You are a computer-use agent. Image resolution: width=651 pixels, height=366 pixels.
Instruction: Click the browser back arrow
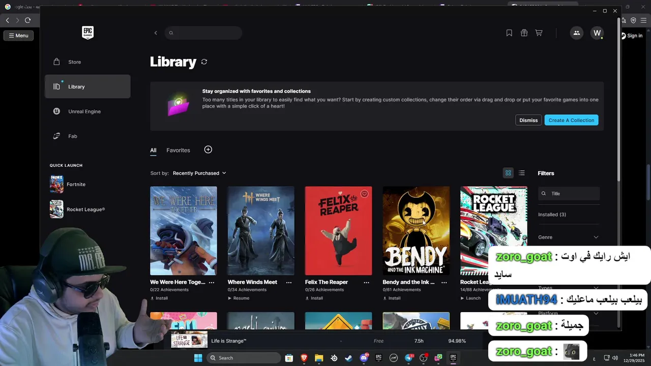[7, 20]
